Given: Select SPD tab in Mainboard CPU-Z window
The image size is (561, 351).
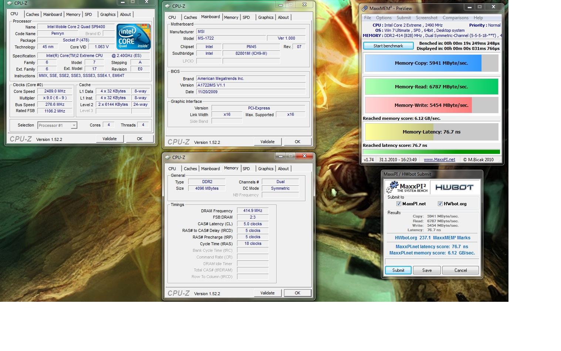Looking at the screenshot, I should pos(246,17).
